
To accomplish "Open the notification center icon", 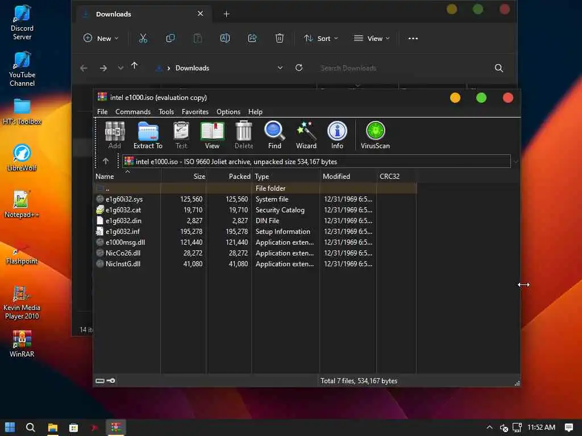I will click(568, 427).
